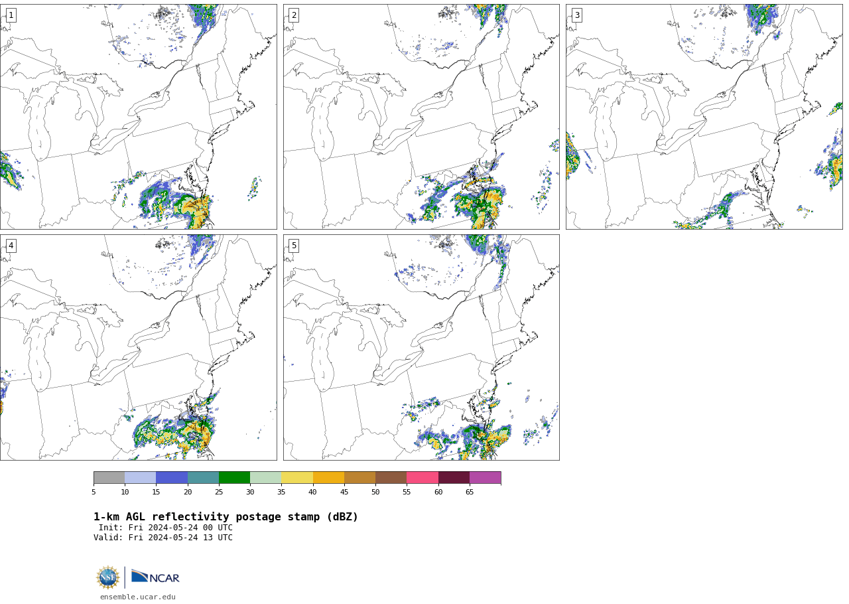Click the dark brown 50-55 dBZ swatch

coord(391,478)
